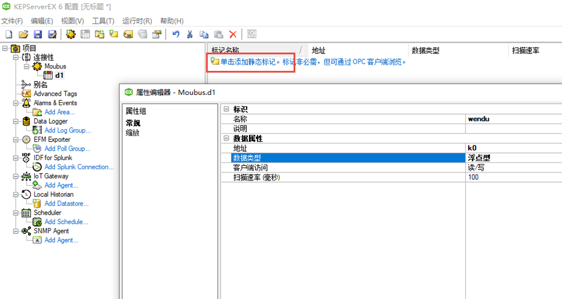Open the 视图(V) menu
Viewport: 562px width, 299px height.
(72, 21)
